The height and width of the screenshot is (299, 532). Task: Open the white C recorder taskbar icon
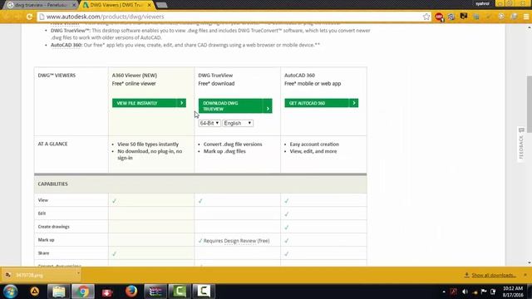coord(204,292)
